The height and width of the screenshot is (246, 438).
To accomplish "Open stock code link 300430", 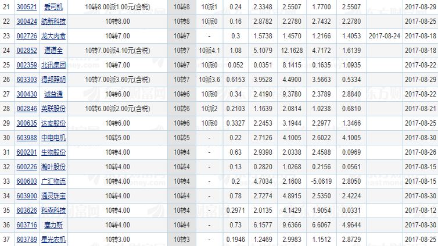I will [x=27, y=94].
